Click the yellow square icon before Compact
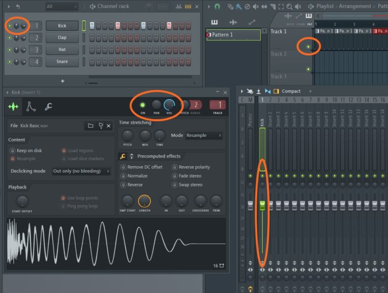The height and width of the screenshot is (293, 388). pos(276,91)
